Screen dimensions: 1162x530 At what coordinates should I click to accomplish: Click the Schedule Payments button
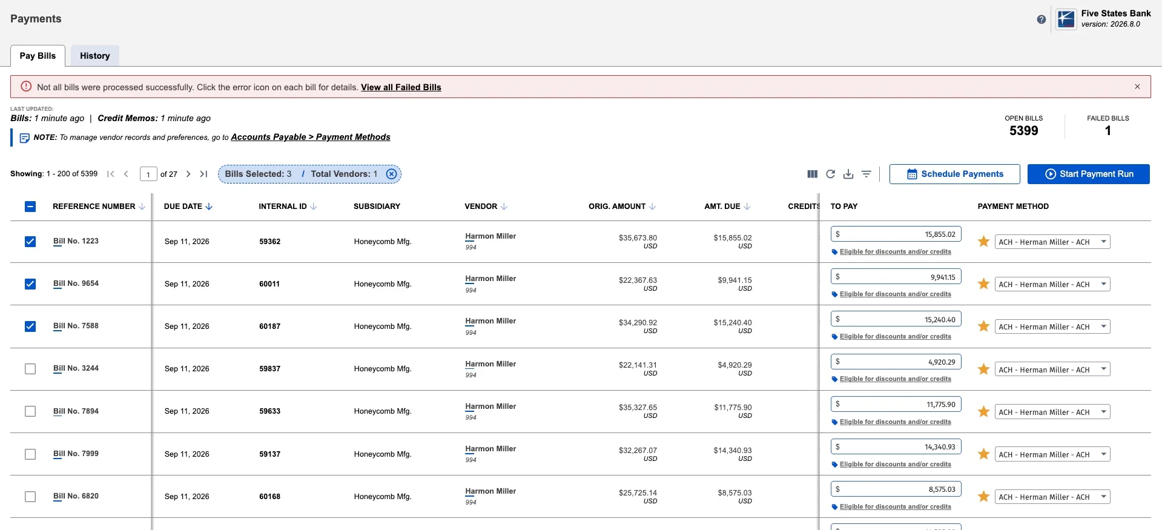point(954,174)
